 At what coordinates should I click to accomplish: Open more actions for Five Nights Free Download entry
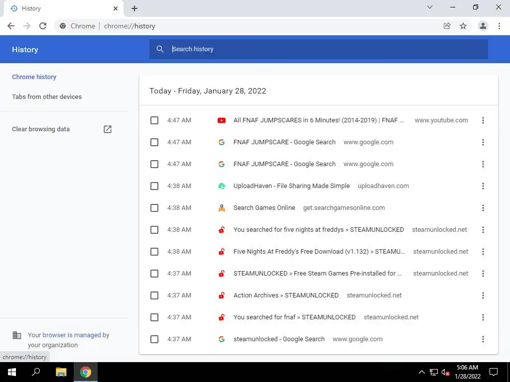(483, 252)
